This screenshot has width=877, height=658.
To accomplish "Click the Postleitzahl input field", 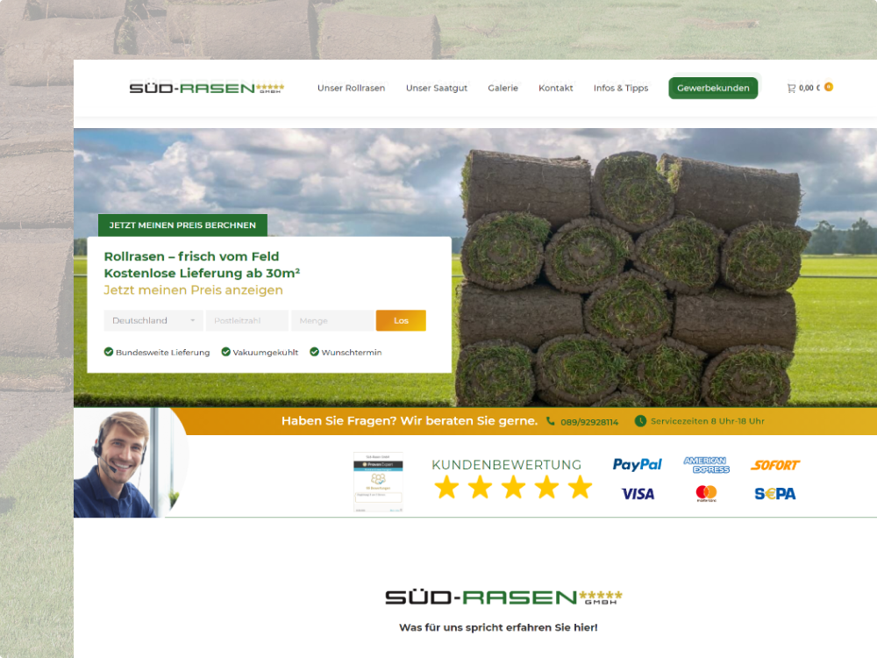I will (x=246, y=320).
